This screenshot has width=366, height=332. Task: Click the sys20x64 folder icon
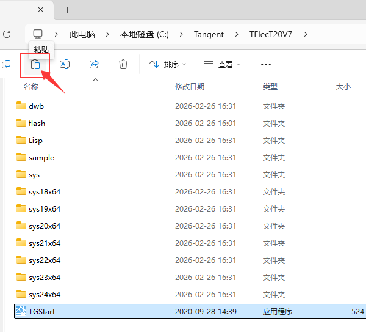click(x=21, y=226)
